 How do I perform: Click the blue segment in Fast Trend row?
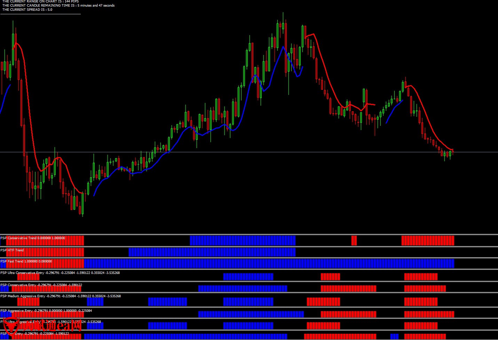click(269, 264)
